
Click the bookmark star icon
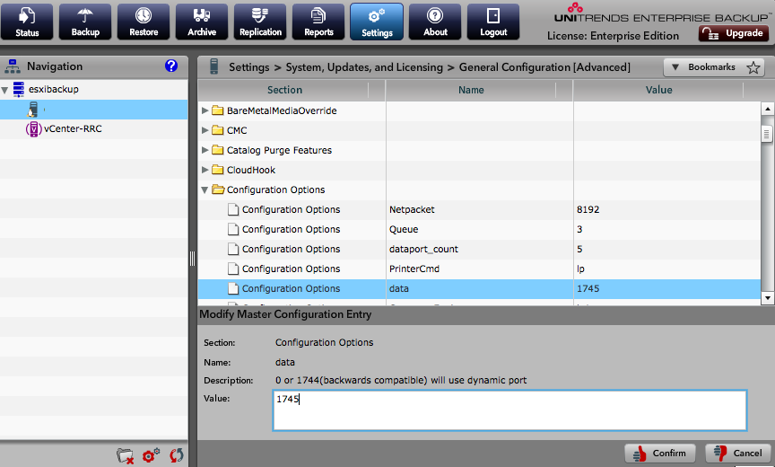[753, 67]
